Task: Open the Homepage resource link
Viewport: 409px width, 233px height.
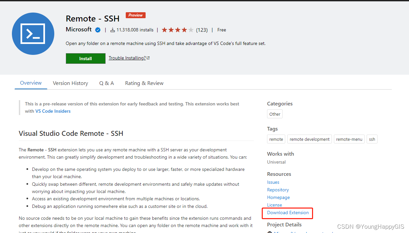Action: point(279,198)
